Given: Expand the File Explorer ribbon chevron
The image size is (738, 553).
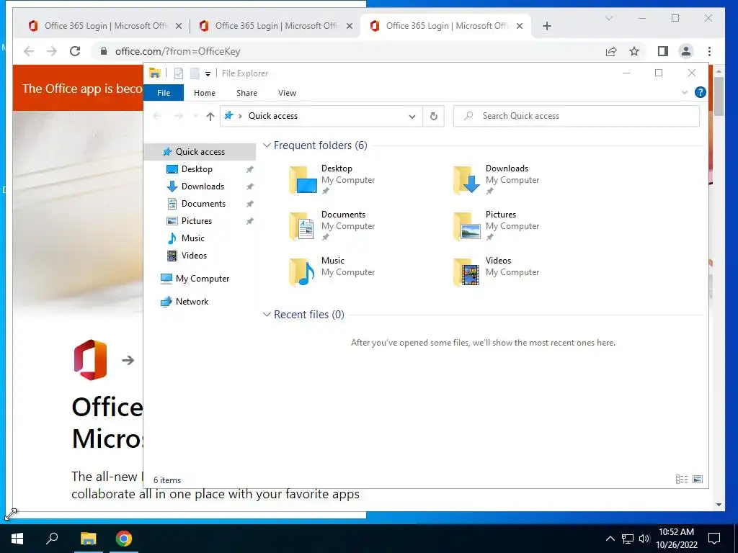Looking at the screenshot, I should [x=685, y=93].
